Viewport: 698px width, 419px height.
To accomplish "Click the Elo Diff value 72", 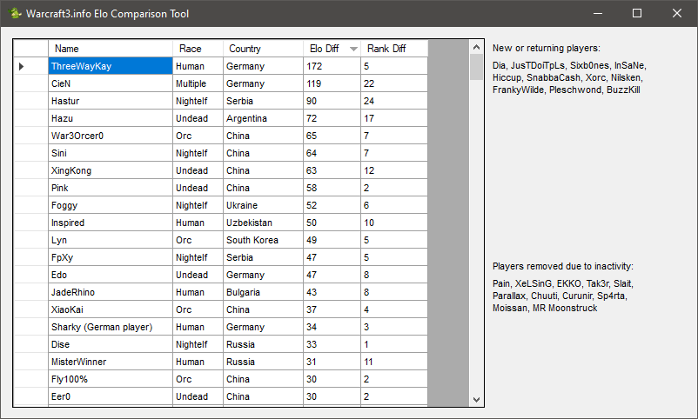I will pyautogui.click(x=332, y=118).
